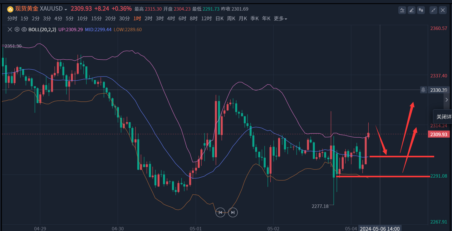
Task: Click the LOW:2289.60 lower band value
Action: tap(127, 30)
